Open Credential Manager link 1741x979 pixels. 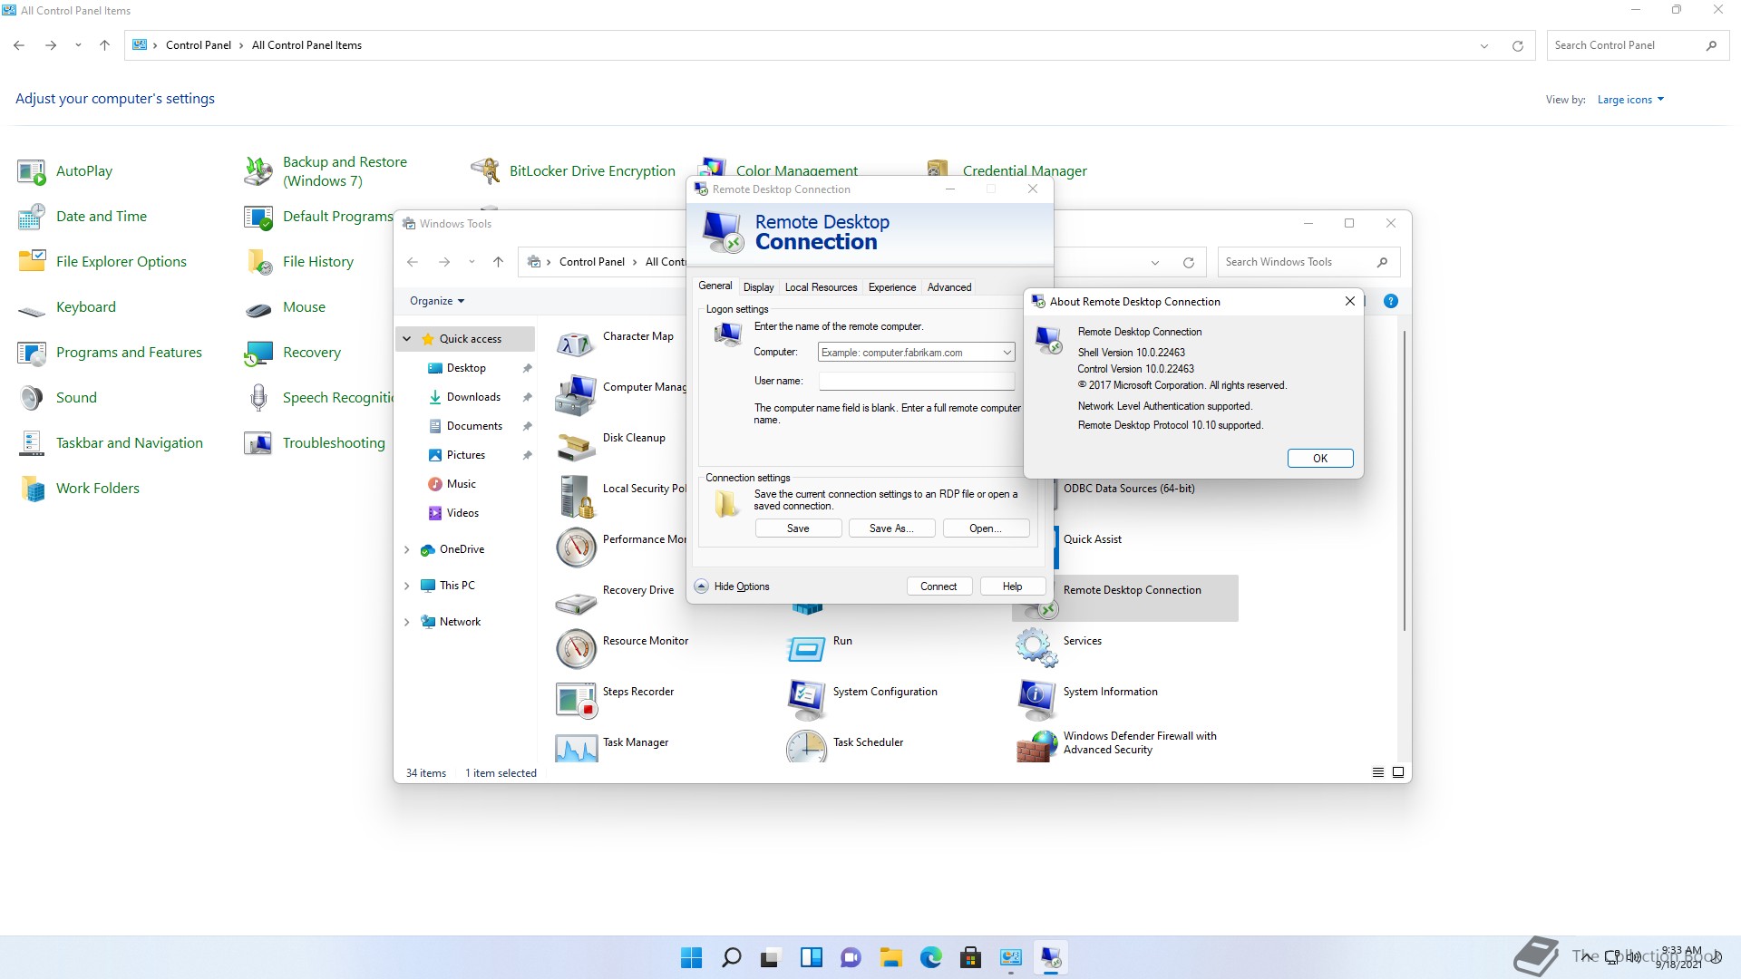pos(1025,170)
